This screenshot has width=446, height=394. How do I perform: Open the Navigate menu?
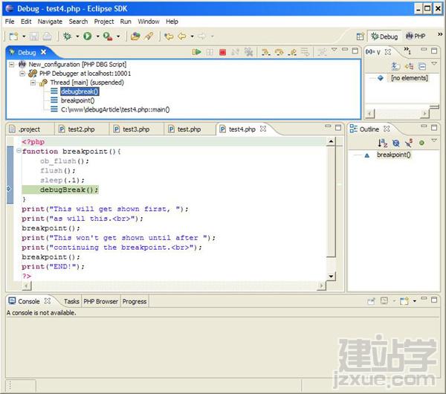pyautogui.click(x=50, y=22)
